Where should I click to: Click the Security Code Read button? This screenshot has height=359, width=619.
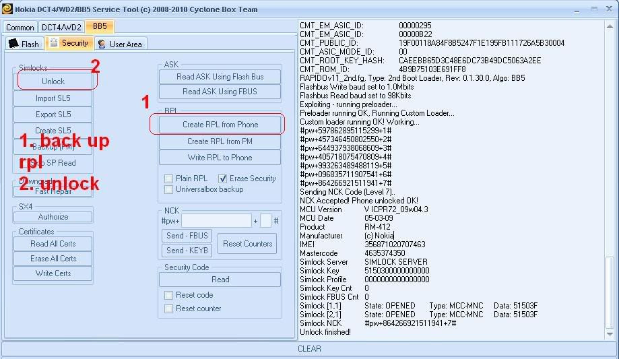pos(220,280)
